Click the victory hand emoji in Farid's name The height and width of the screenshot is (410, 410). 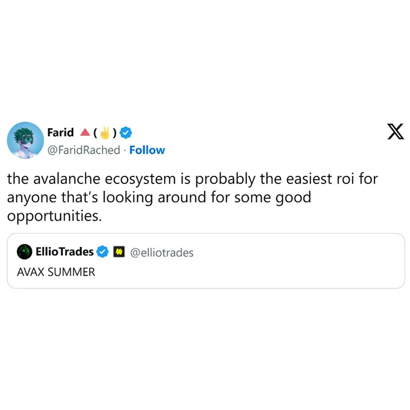[105, 133]
